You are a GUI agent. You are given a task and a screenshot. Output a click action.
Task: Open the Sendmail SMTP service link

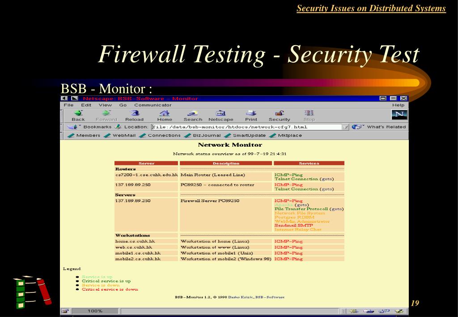[293, 225]
